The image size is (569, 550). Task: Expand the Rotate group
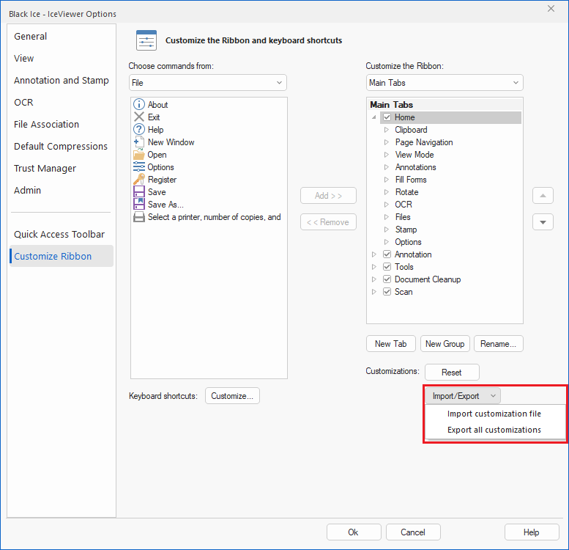(x=387, y=192)
